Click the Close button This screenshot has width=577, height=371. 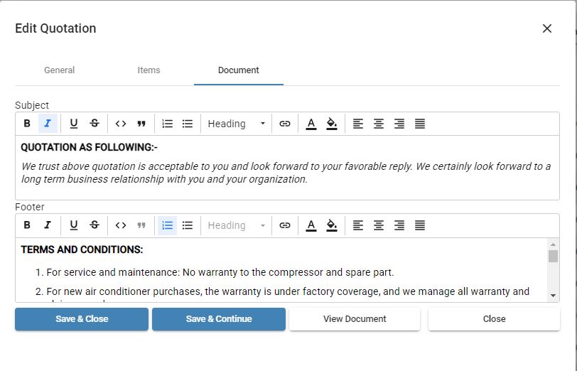[494, 319]
